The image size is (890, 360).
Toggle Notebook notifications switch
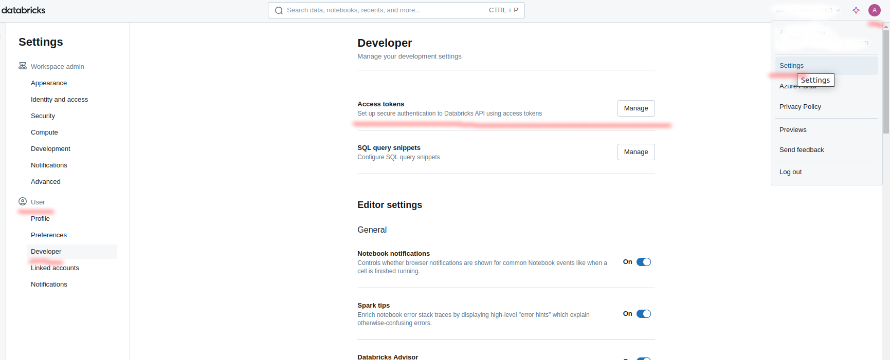pyautogui.click(x=644, y=262)
